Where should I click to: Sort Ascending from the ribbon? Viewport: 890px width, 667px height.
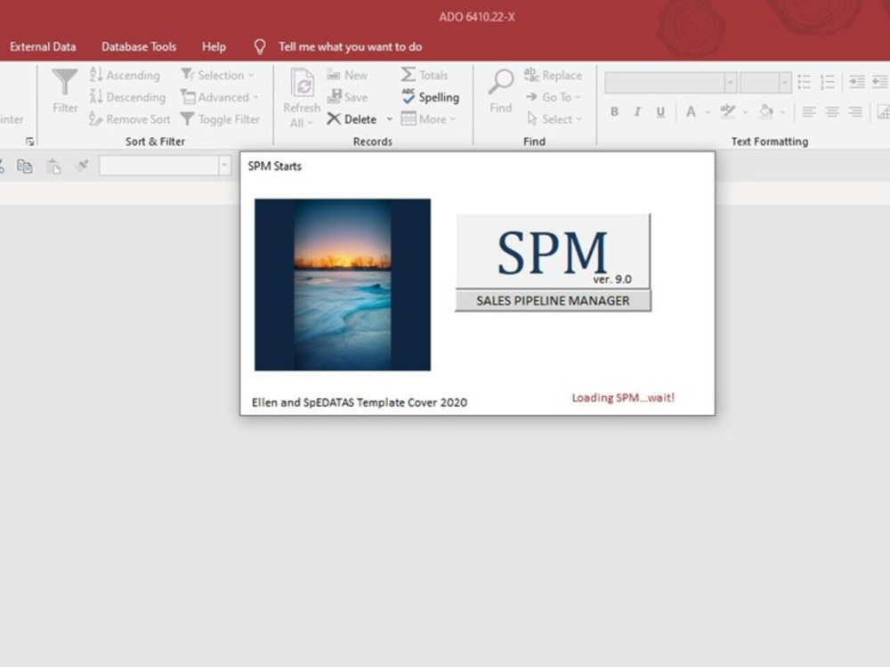(125, 75)
